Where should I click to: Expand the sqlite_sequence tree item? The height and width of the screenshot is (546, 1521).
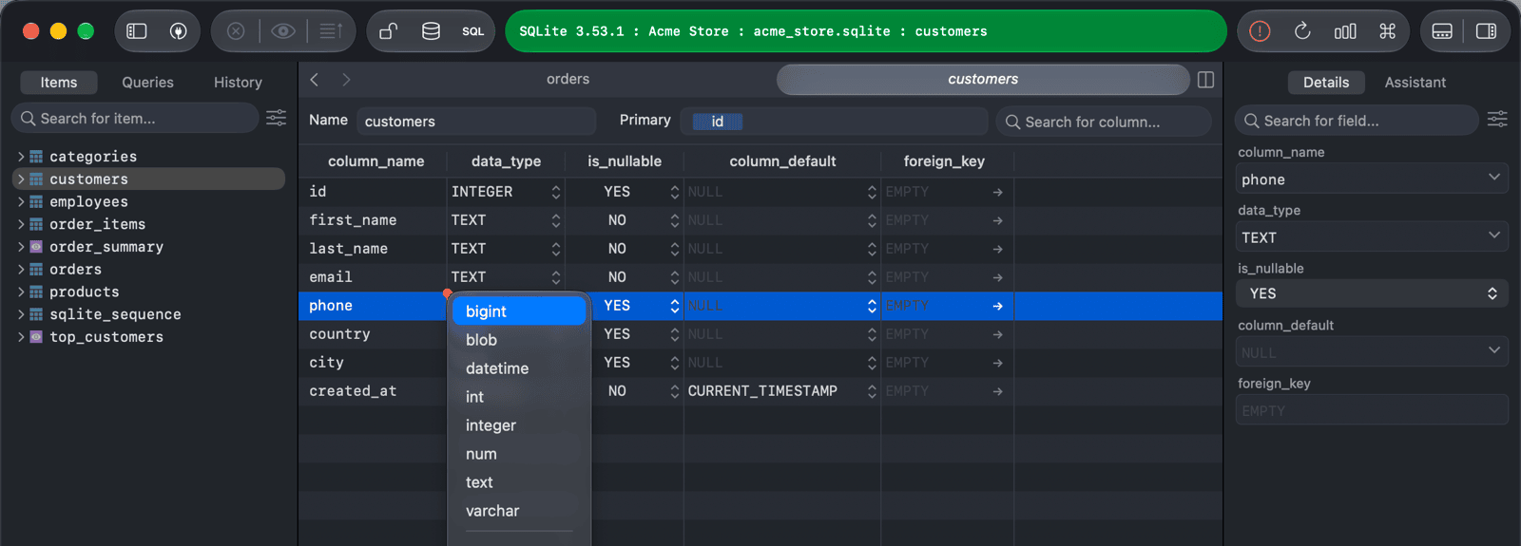tap(21, 314)
